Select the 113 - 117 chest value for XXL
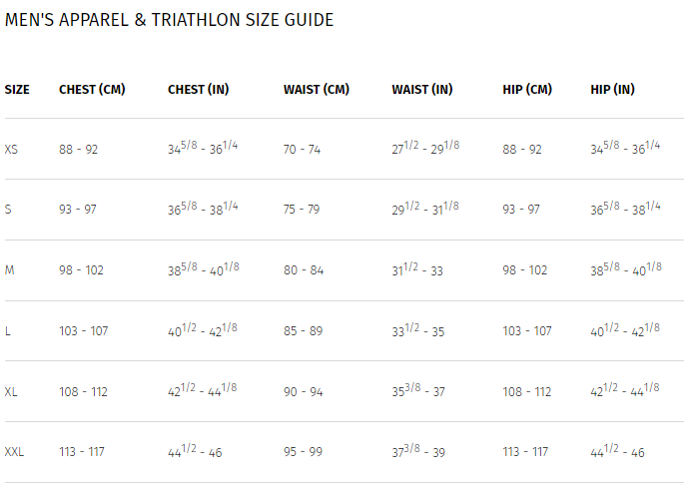 82,452
